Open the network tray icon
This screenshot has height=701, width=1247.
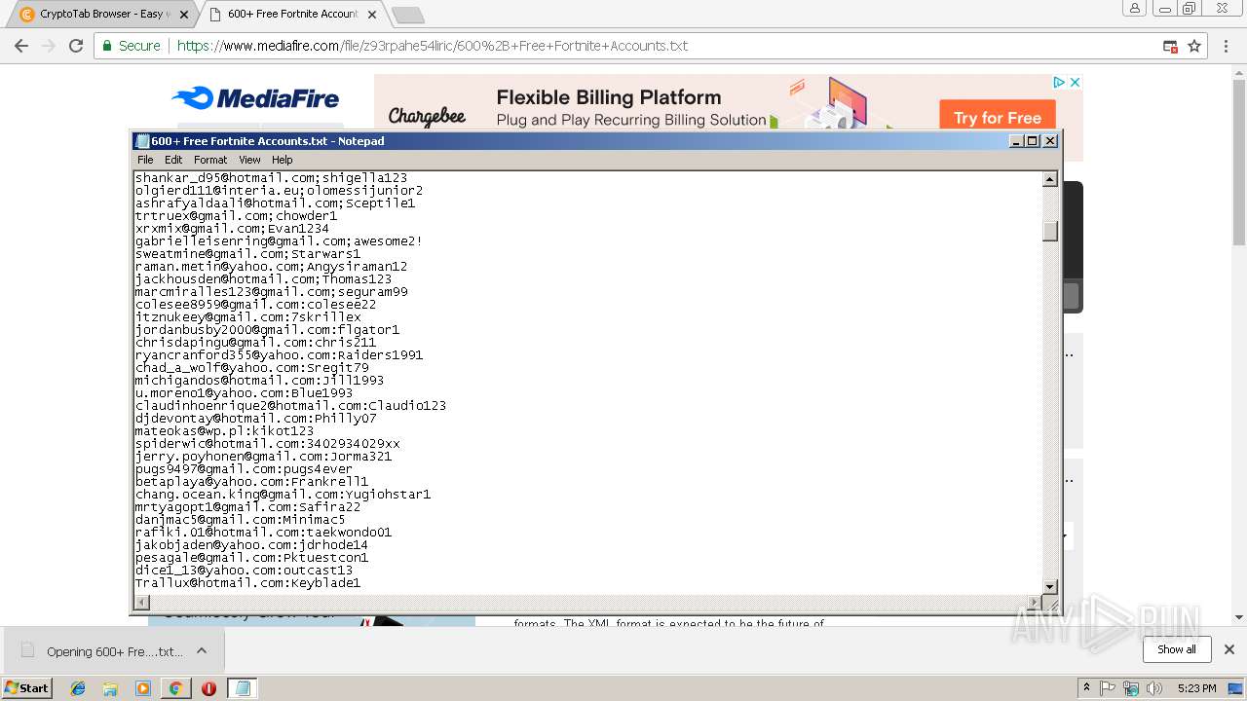pos(1131,688)
